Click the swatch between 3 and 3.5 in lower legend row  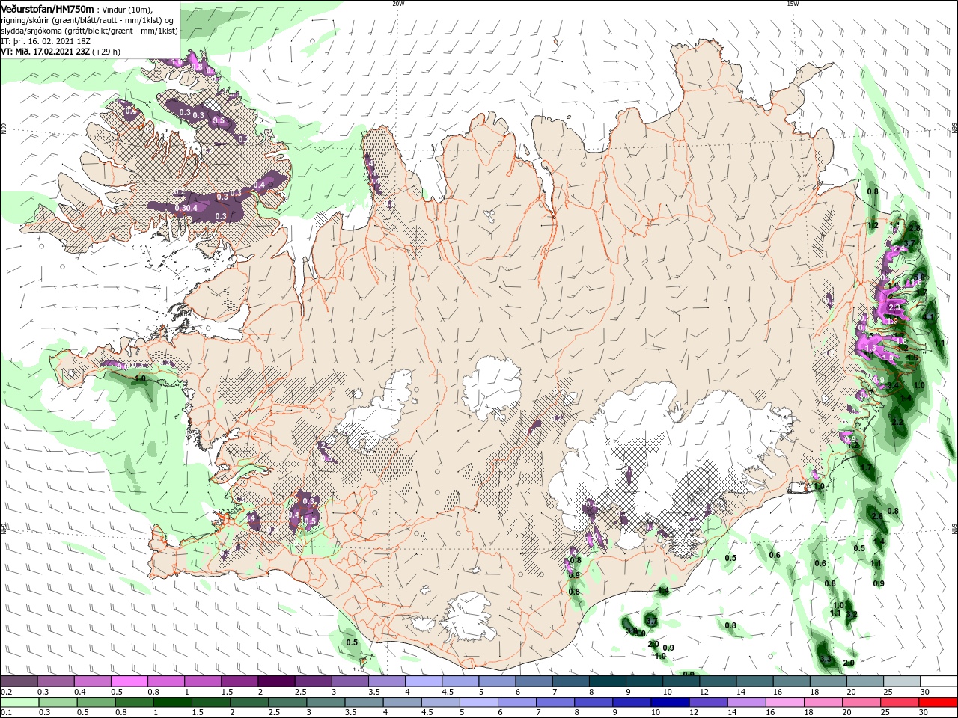(325, 702)
